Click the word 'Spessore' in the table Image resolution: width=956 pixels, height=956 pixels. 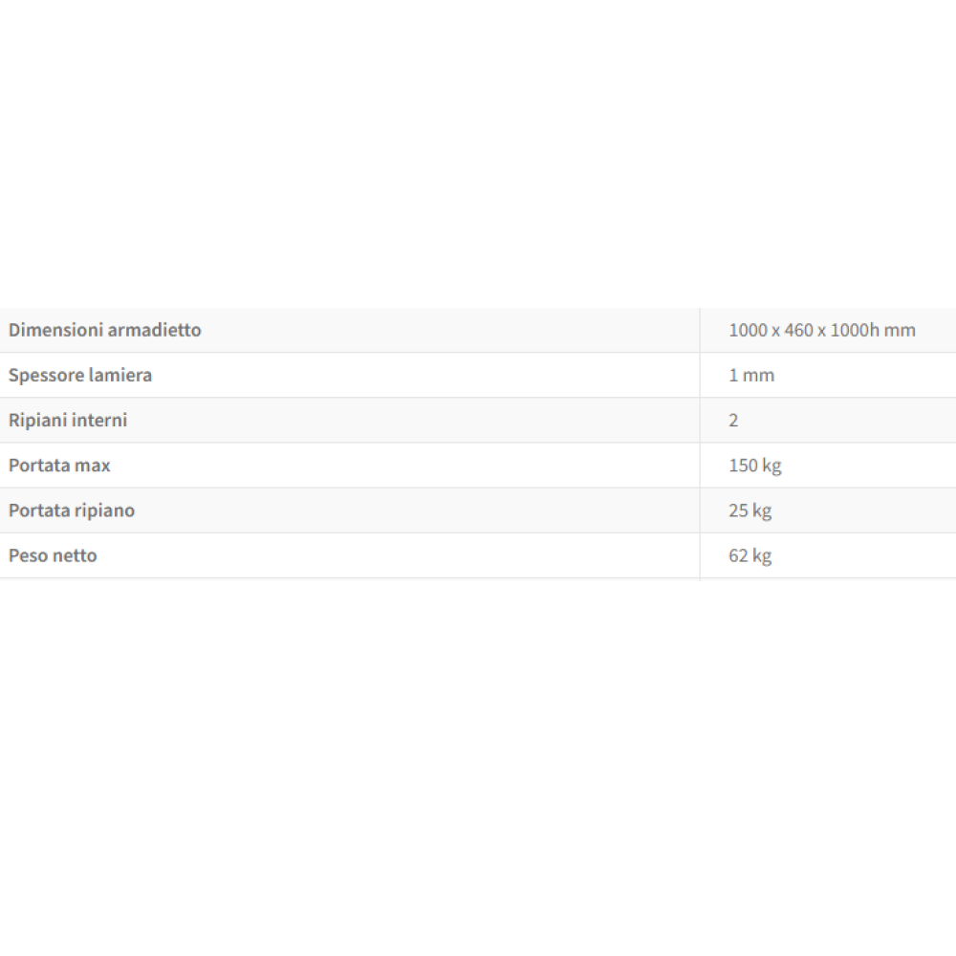click(x=45, y=375)
